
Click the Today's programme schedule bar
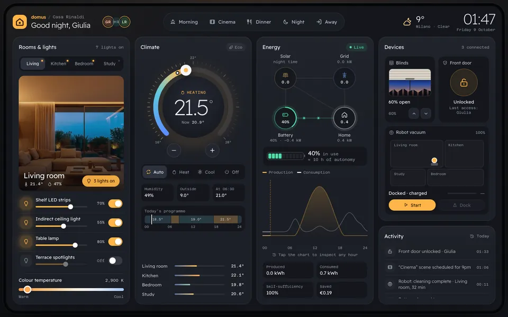coord(193,219)
